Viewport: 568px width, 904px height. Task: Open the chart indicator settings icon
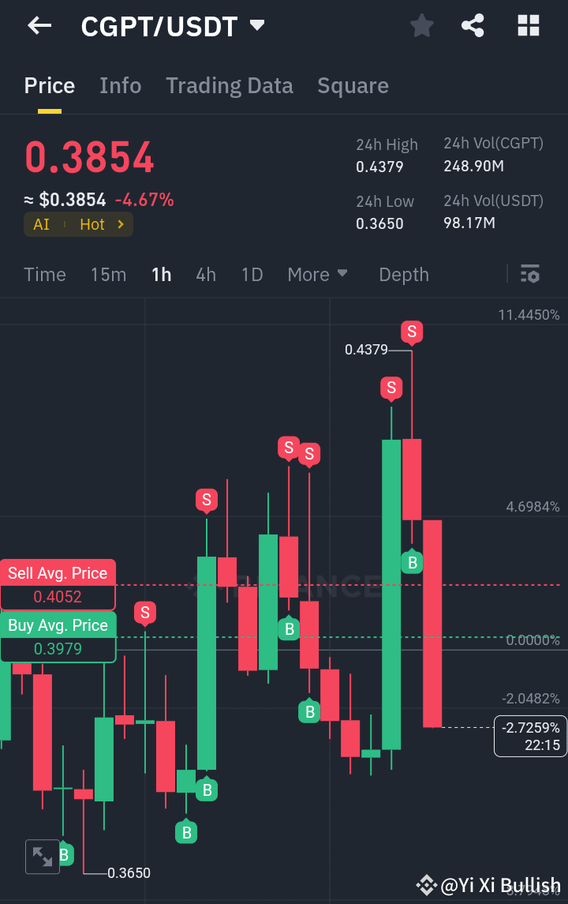click(x=529, y=274)
